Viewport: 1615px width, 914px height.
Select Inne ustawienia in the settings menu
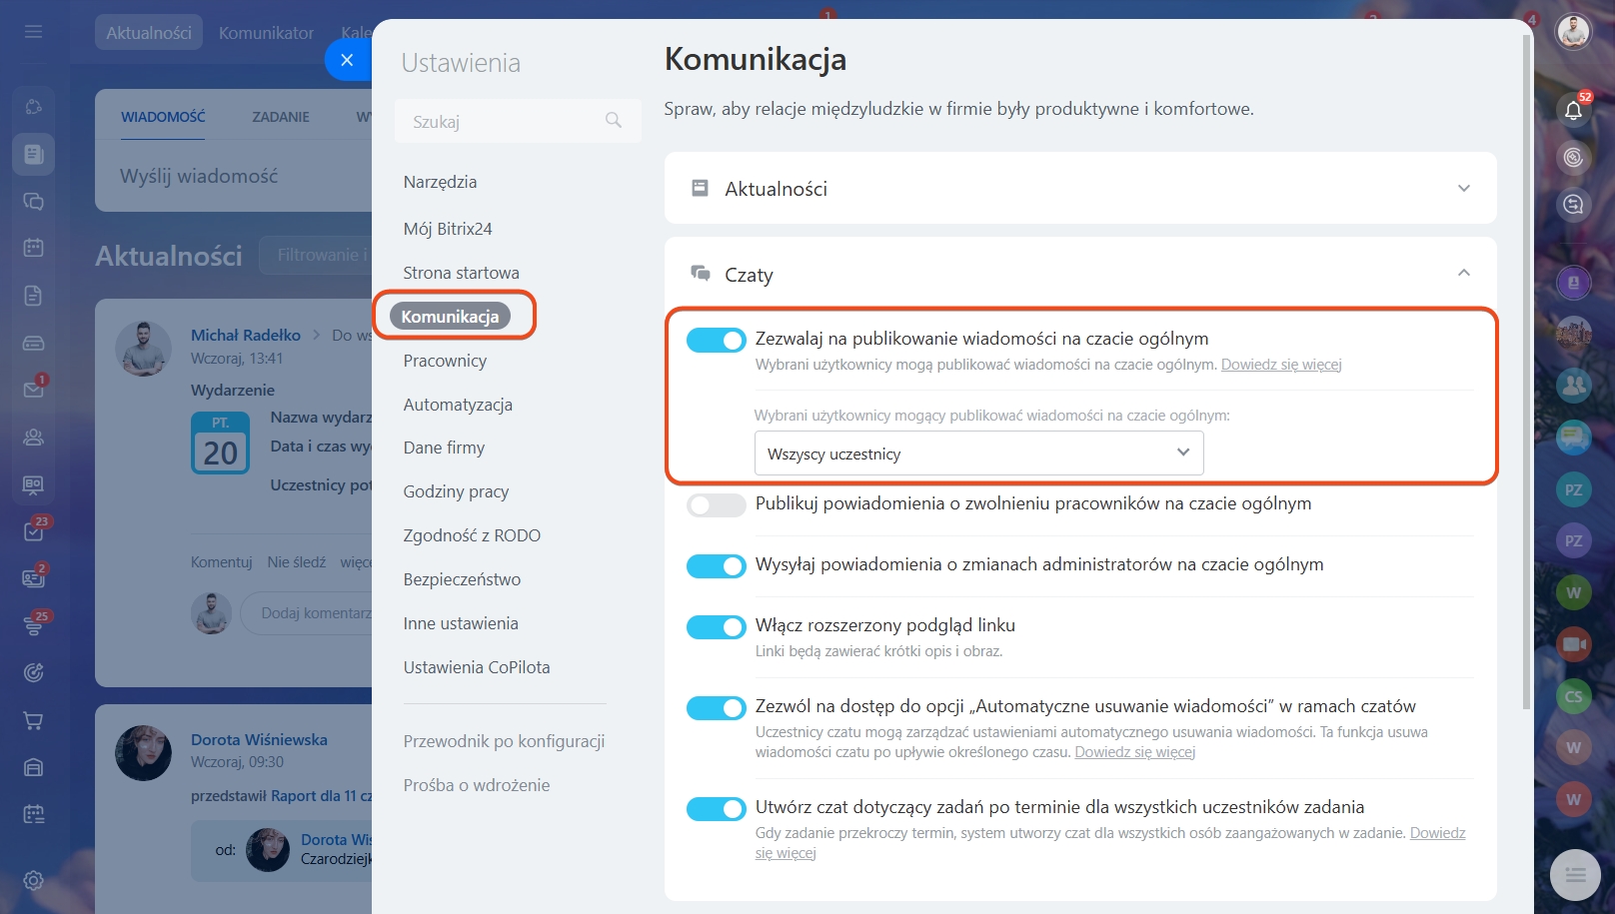coord(461,623)
